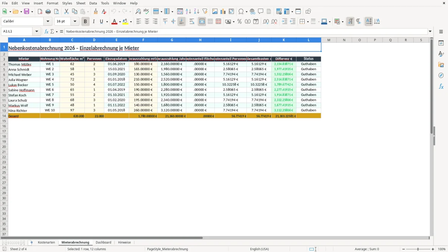The width and height of the screenshot is (448, 252).
Task: Open the Format menu
Action: [52, 3]
